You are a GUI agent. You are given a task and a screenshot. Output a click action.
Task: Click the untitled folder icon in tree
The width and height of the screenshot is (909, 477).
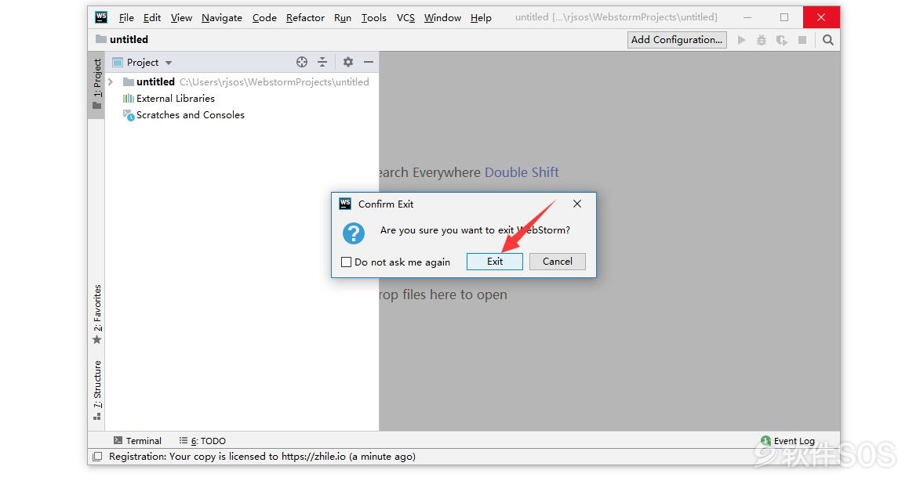(128, 82)
